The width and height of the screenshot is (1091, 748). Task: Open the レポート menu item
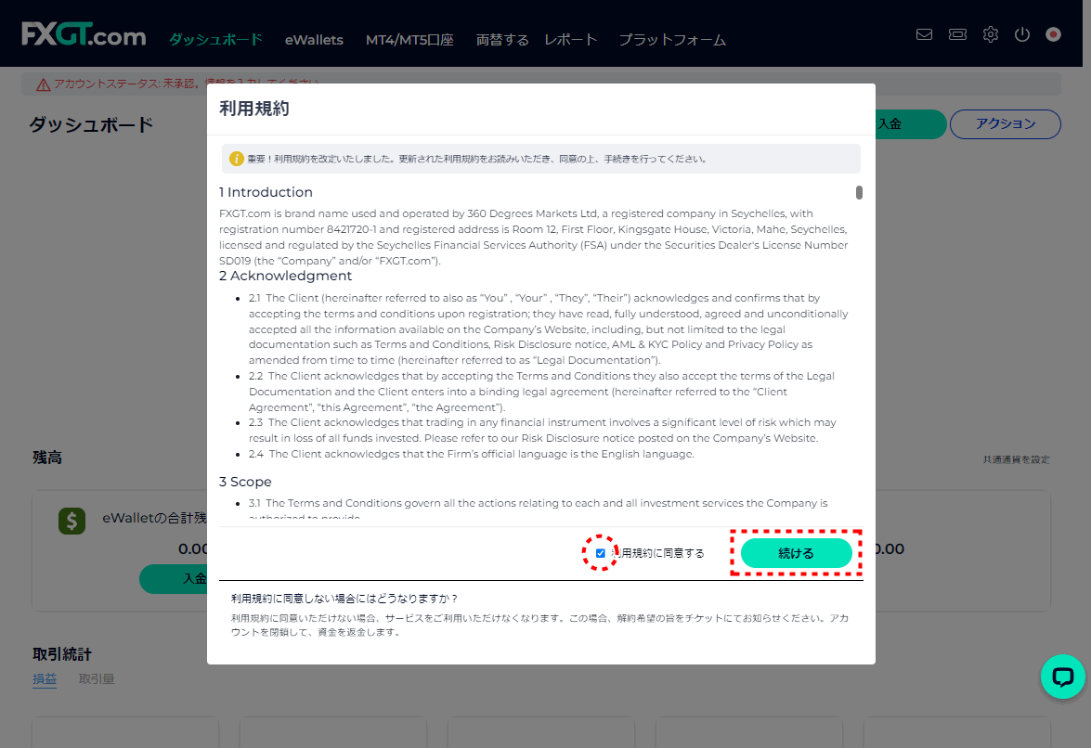pyautogui.click(x=570, y=40)
